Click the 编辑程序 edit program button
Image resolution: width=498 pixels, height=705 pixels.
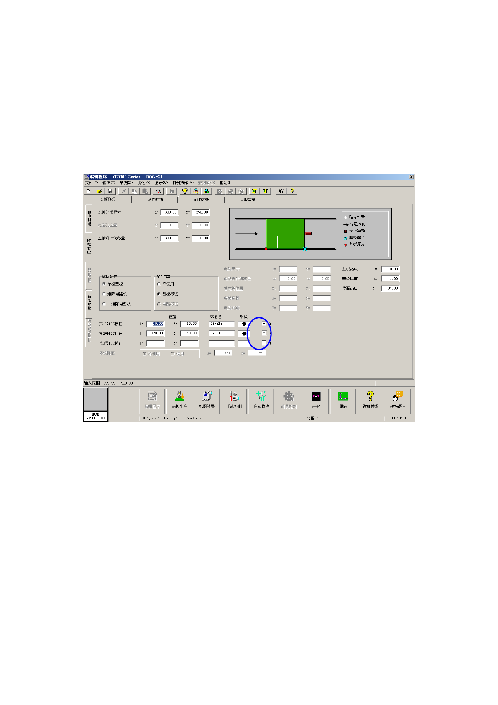[152, 401]
